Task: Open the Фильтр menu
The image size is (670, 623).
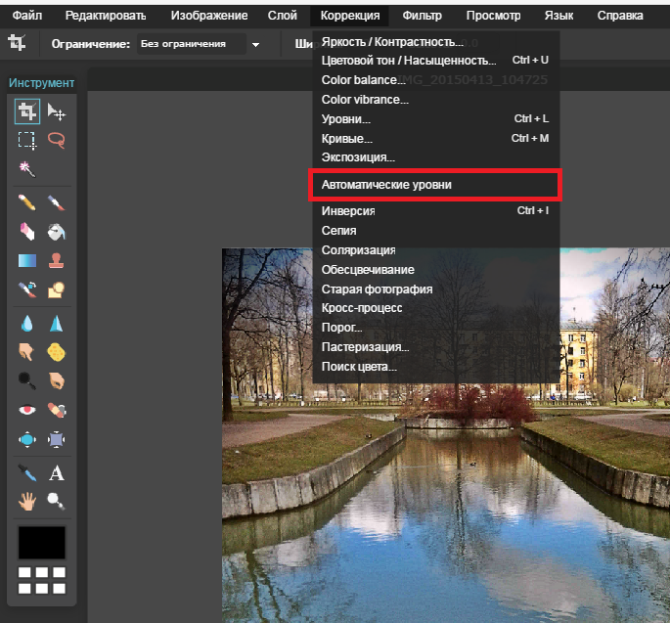Action: click(422, 16)
